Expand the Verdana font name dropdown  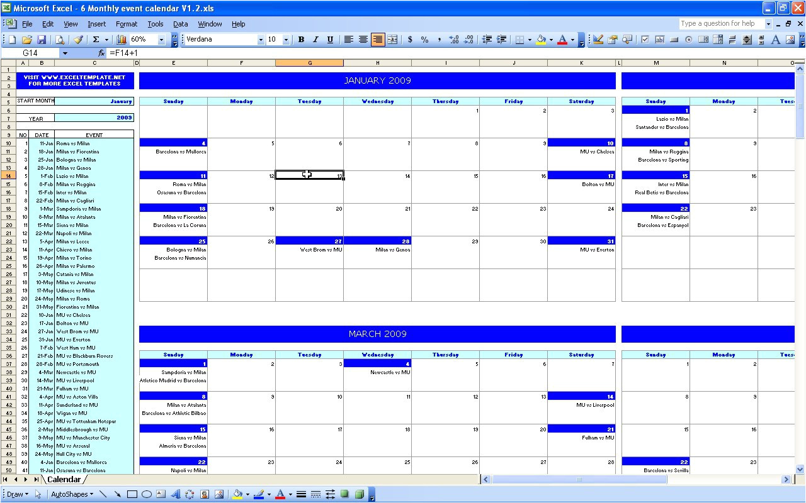coord(261,40)
